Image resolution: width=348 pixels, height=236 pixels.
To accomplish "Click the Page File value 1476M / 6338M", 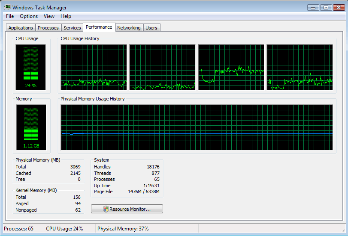I will 144,192.
